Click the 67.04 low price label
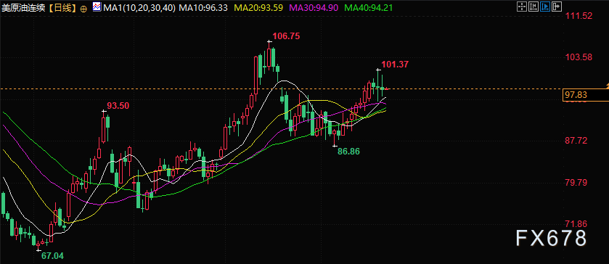The width and height of the screenshot is (609, 264). coord(52,256)
